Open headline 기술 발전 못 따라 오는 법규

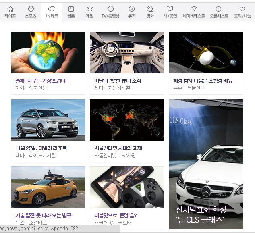point(43,215)
